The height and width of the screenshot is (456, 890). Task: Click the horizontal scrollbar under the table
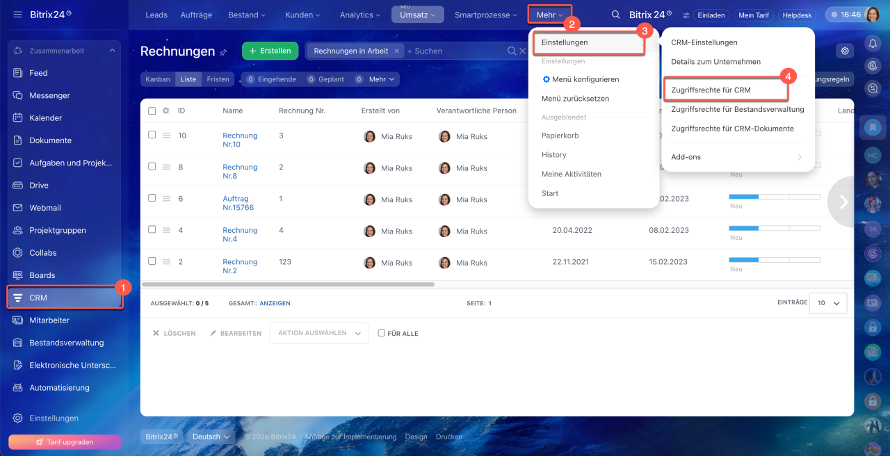(288, 284)
